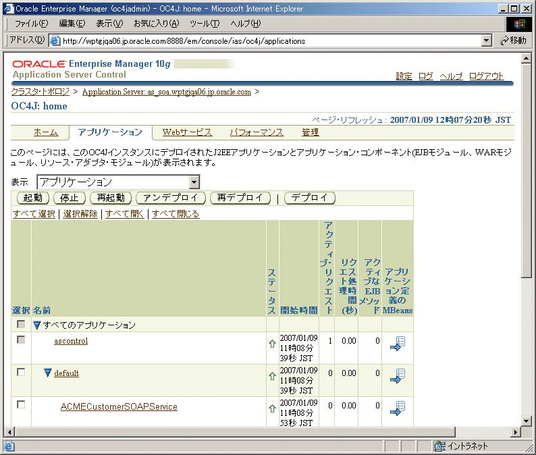The width and height of the screenshot is (536, 455).
Task: Click the green up status arrow for default
Action: tap(272, 376)
